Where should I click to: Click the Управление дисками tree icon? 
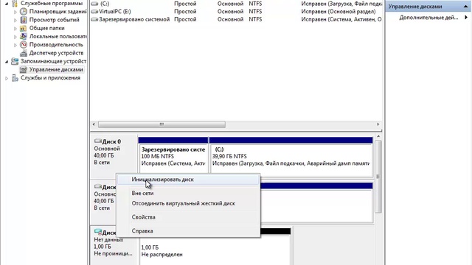24,70
